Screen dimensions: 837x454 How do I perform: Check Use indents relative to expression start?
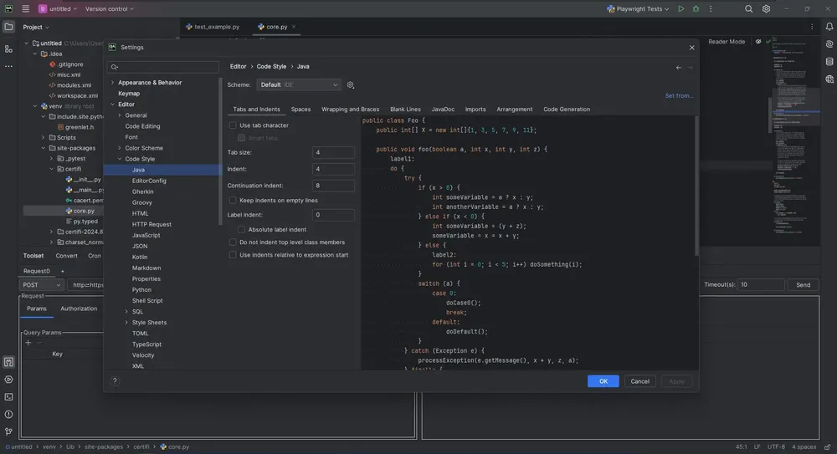click(x=233, y=255)
